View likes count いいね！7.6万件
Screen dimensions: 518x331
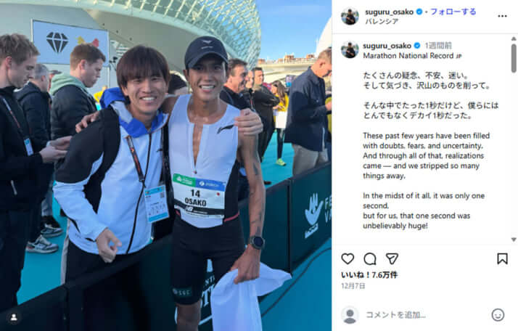tap(369, 275)
